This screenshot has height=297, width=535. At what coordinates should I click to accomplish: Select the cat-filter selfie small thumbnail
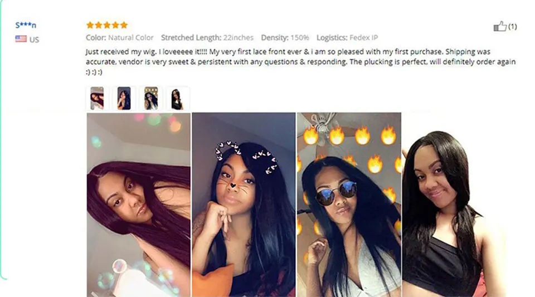(x=124, y=98)
